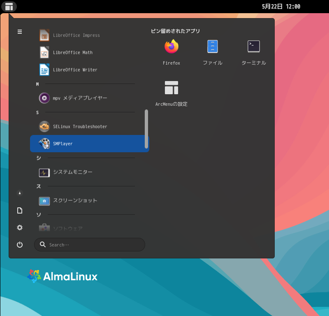
Task: Click the power icon in ArcMenu sidebar
Action: click(x=20, y=244)
